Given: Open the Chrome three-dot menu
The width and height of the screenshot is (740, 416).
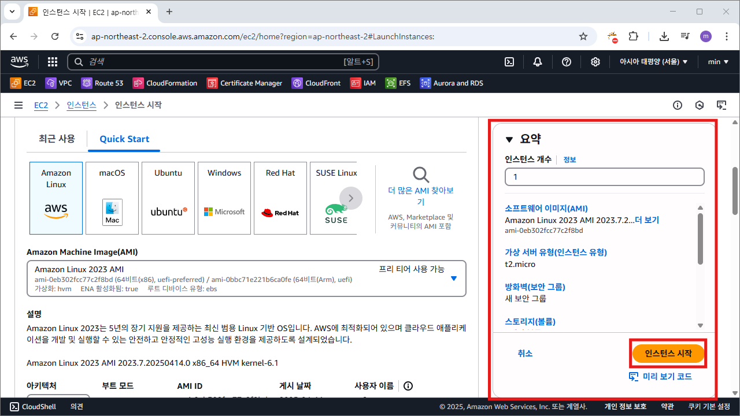Looking at the screenshot, I should (x=726, y=36).
